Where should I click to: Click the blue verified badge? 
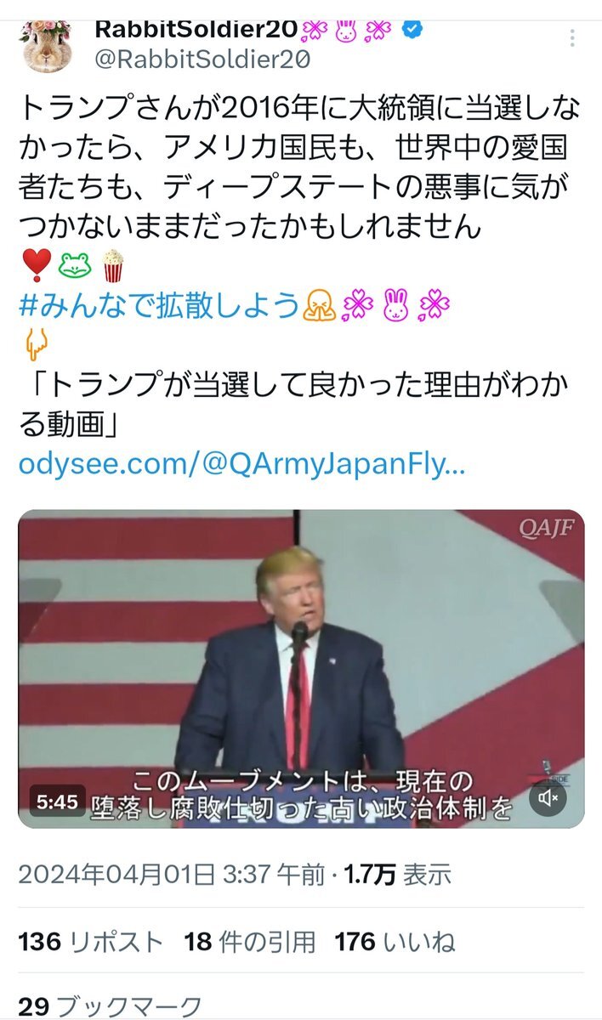(412, 29)
